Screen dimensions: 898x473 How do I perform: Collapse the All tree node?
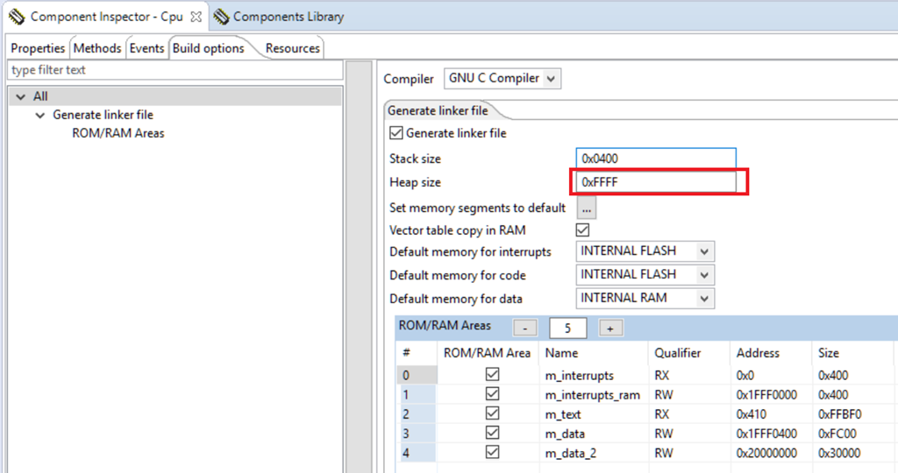21,96
